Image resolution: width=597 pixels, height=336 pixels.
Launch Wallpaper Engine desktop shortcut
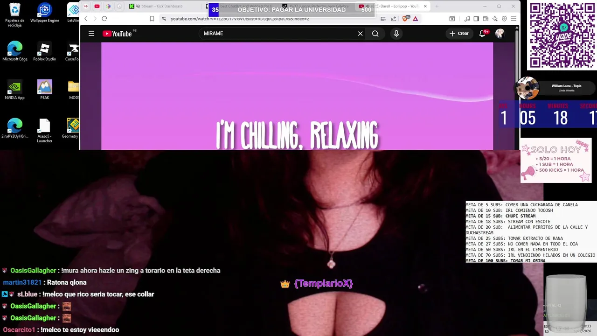(45, 13)
